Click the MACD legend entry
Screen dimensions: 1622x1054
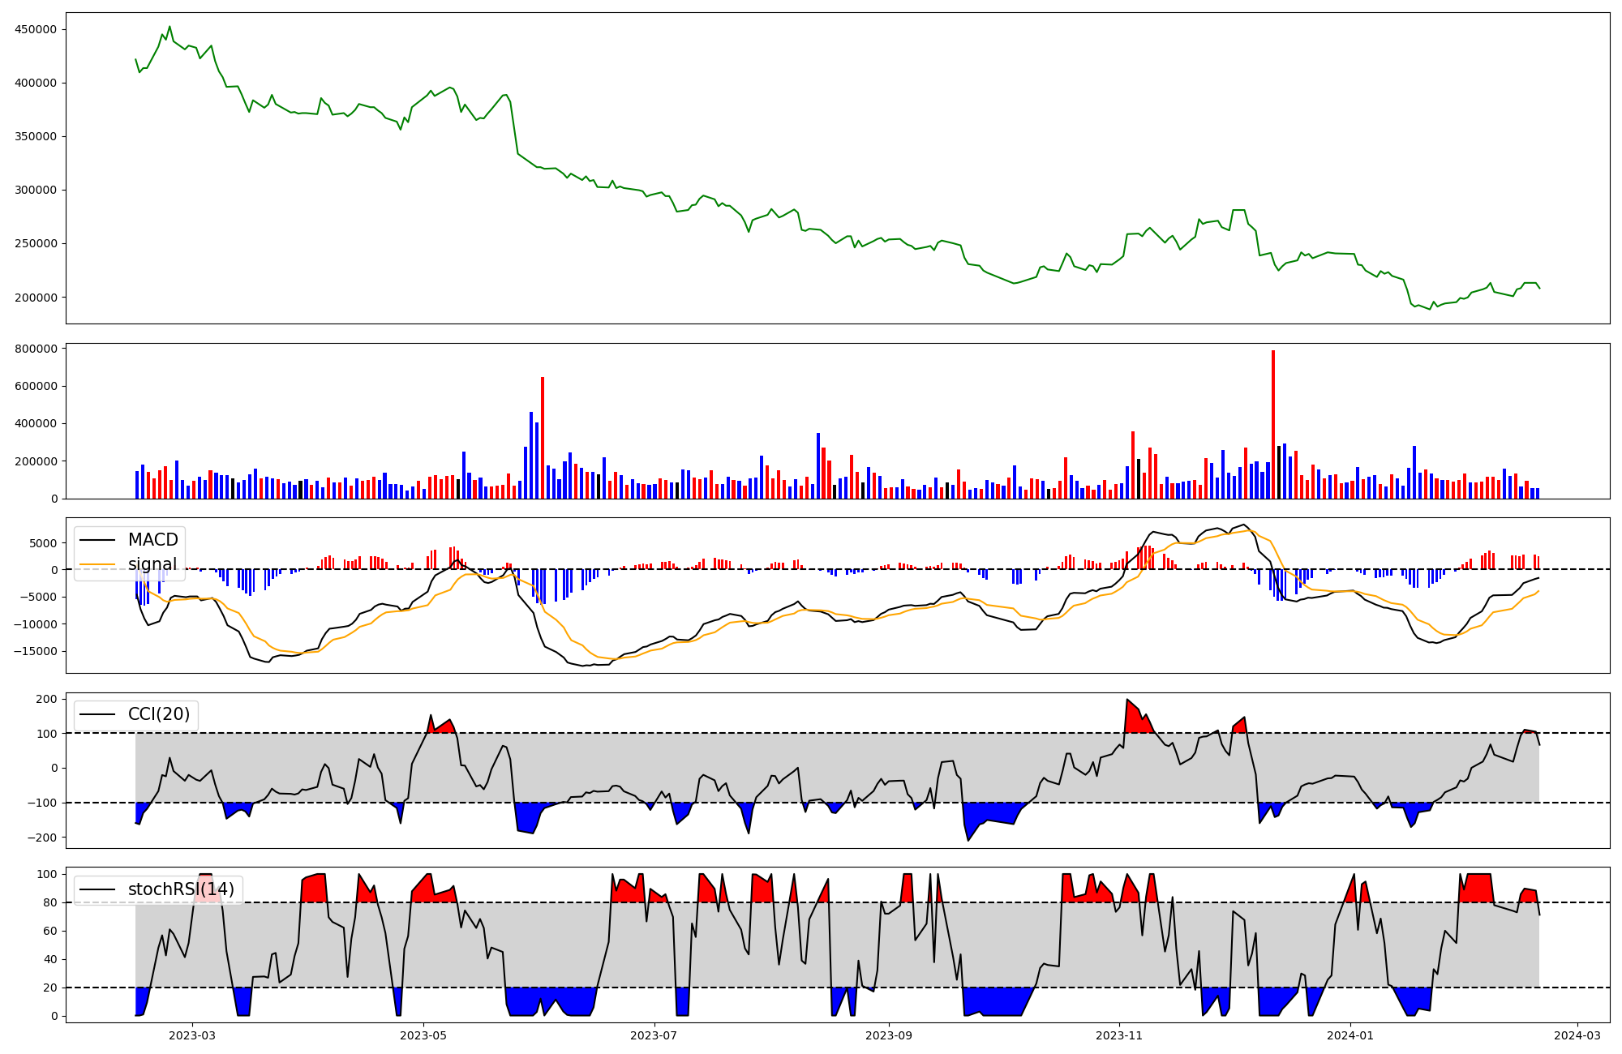[x=128, y=540]
